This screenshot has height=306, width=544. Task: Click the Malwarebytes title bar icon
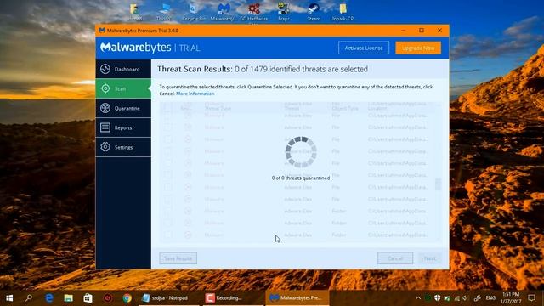click(x=102, y=31)
